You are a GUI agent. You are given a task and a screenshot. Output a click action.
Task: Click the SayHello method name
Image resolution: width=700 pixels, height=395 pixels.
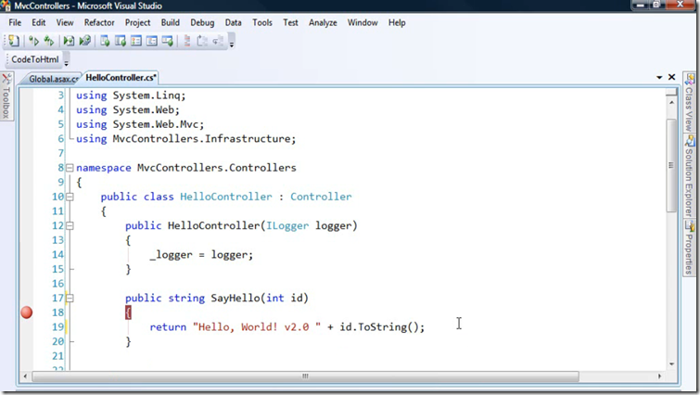pyautogui.click(x=235, y=299)
